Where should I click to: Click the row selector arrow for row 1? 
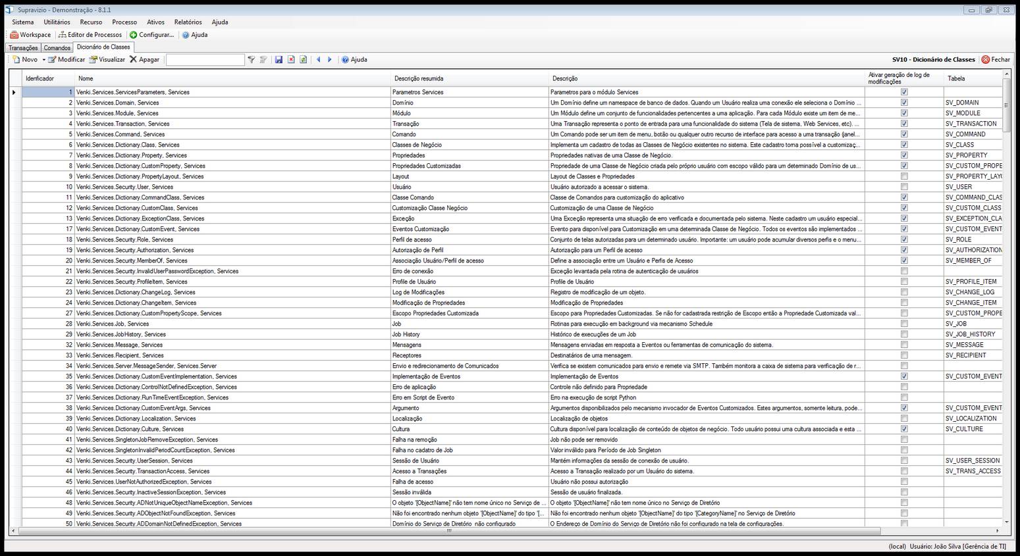point(15,92)
